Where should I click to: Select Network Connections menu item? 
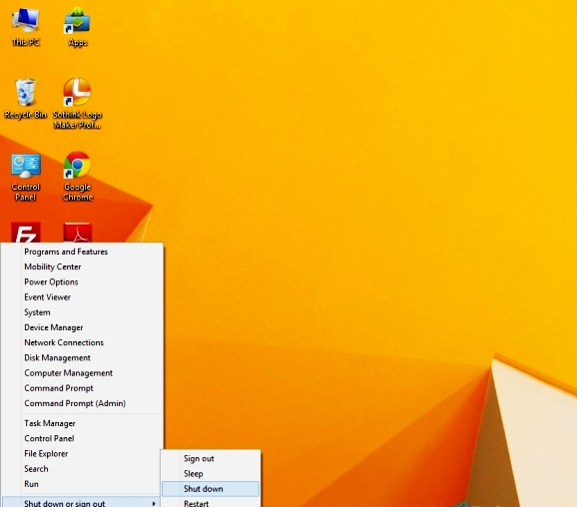pyautogui.click(x=82, y=342)
